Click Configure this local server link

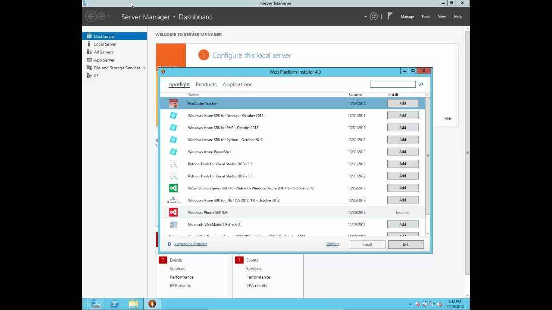(251, 55)
